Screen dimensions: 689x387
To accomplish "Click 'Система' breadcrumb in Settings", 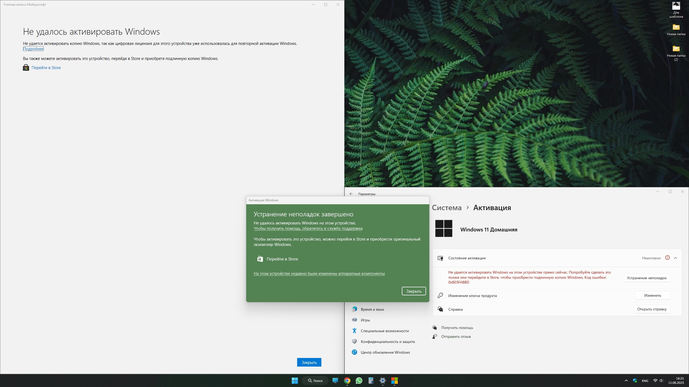I will (x=447, y=208).
